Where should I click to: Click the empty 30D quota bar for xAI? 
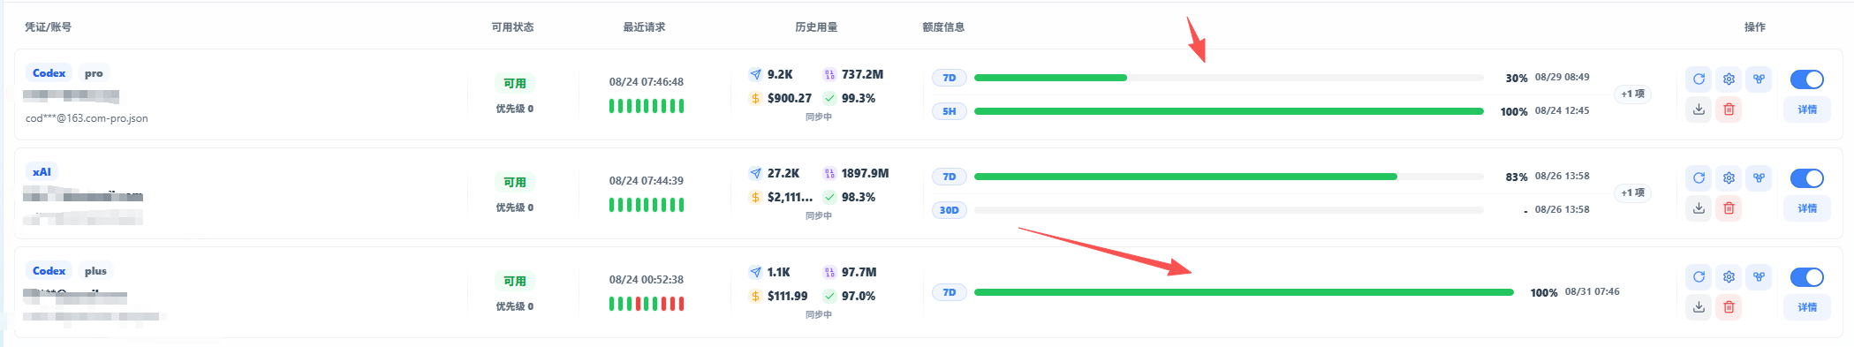[x=1229, y=210]
